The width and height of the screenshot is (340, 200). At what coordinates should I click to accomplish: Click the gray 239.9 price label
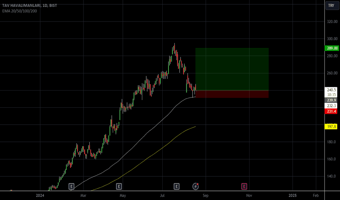point(331,100)
